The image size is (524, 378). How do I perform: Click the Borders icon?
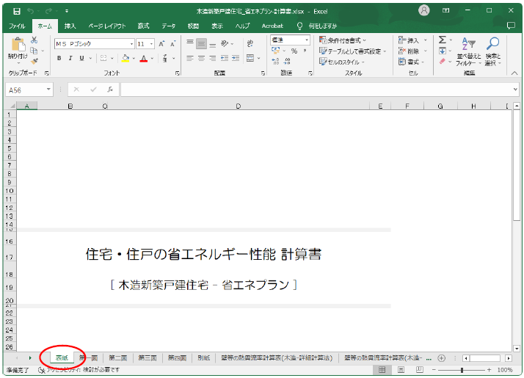(x=103, y=58)
